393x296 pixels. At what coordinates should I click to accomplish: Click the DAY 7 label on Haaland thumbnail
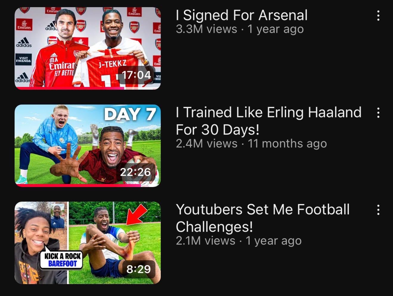click(x=130, y=114)
